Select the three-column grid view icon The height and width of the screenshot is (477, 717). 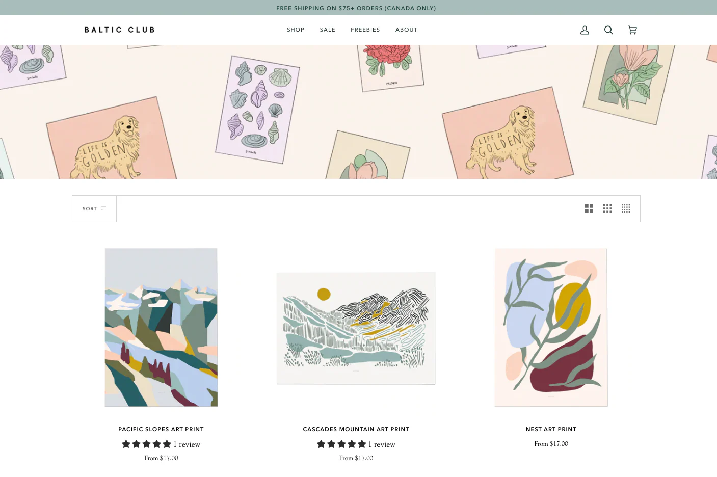pos(607,208)
